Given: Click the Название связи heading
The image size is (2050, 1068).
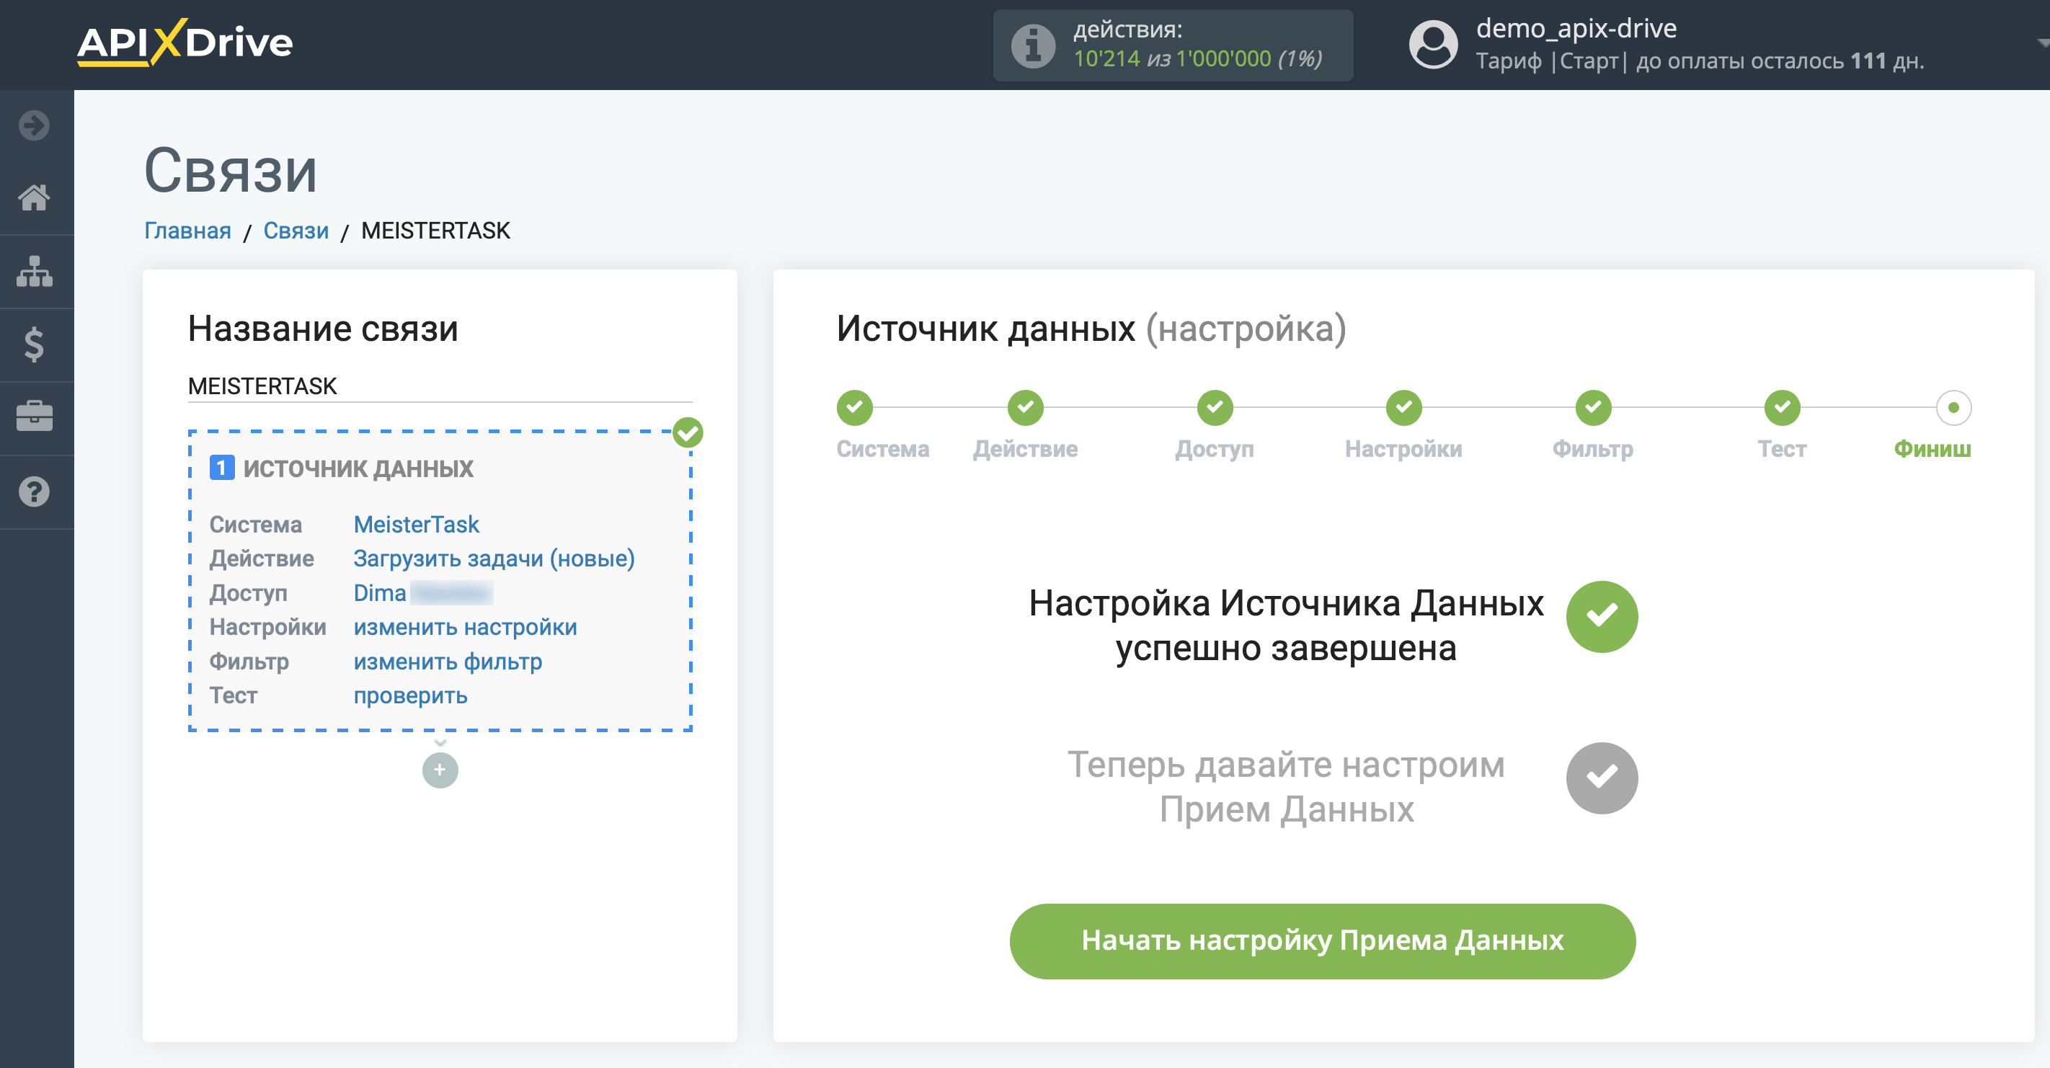Looking at the screenshot, I should click(x=322, y=328).
